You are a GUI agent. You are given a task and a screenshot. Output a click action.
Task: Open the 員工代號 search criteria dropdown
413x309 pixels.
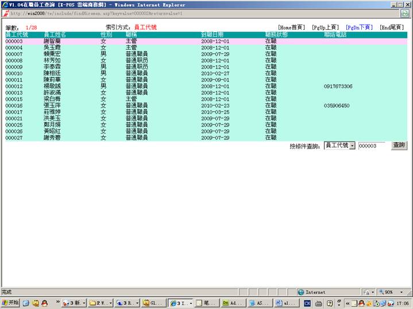point(352,146)
